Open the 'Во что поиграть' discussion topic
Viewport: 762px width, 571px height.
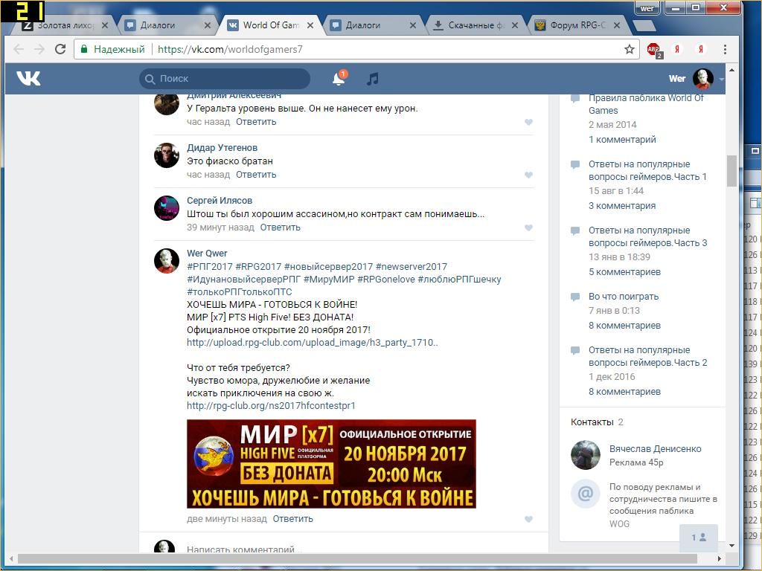624,297
